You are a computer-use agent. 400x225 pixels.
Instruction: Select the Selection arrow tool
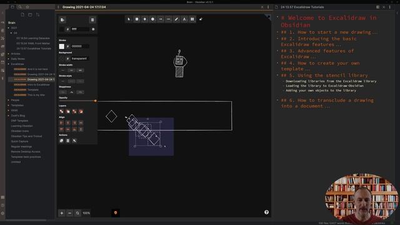click(x=129, y=19)
